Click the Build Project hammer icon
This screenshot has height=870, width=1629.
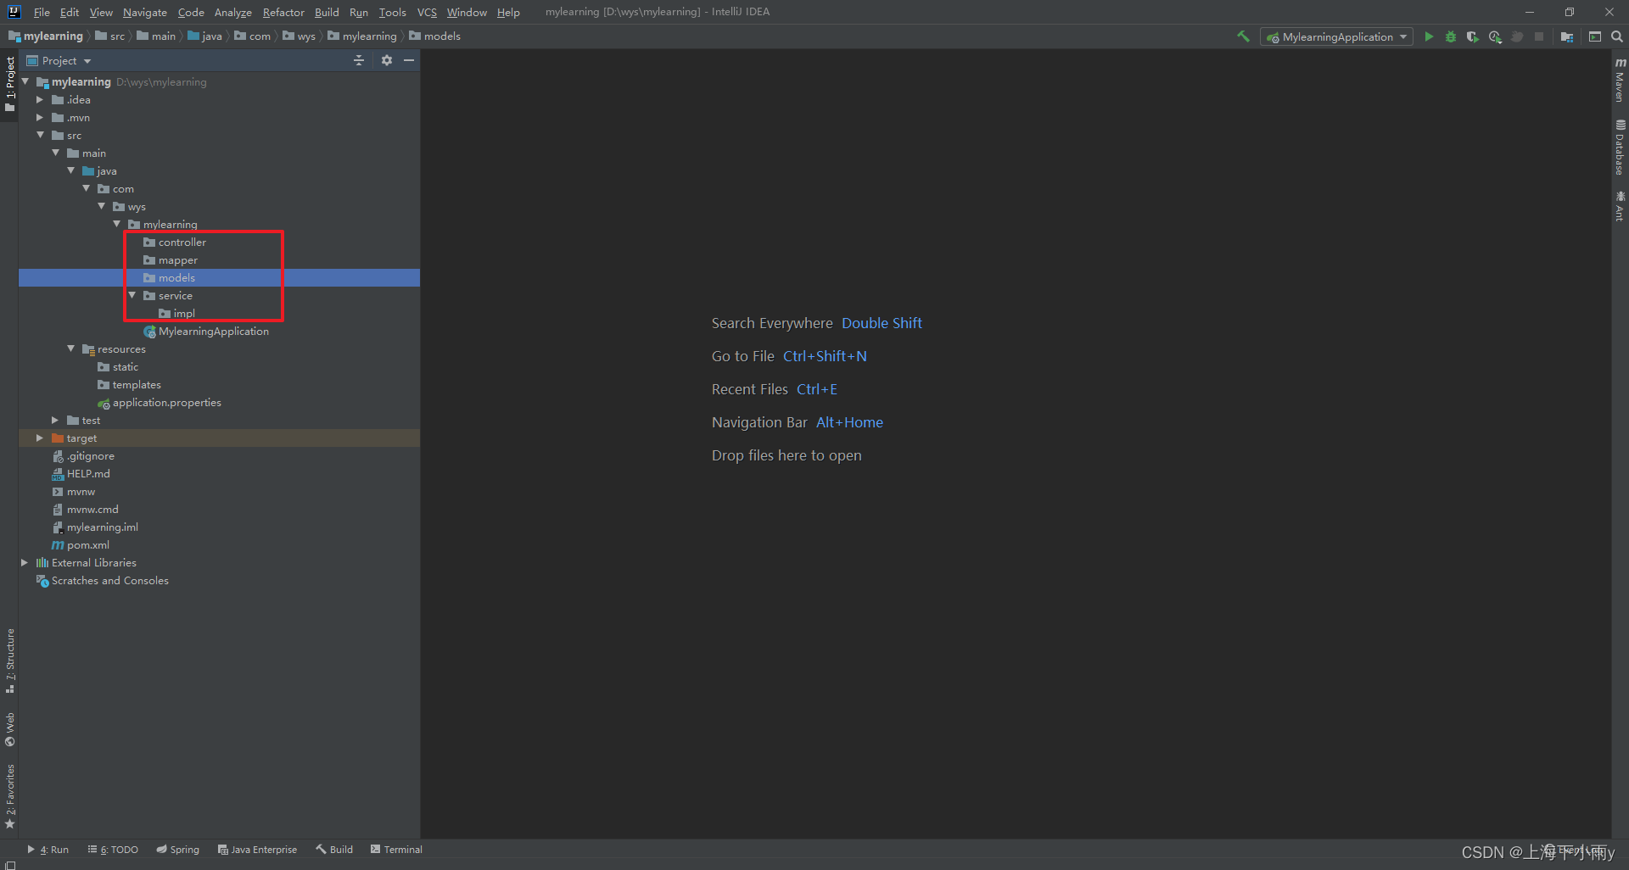[1243, 36]
